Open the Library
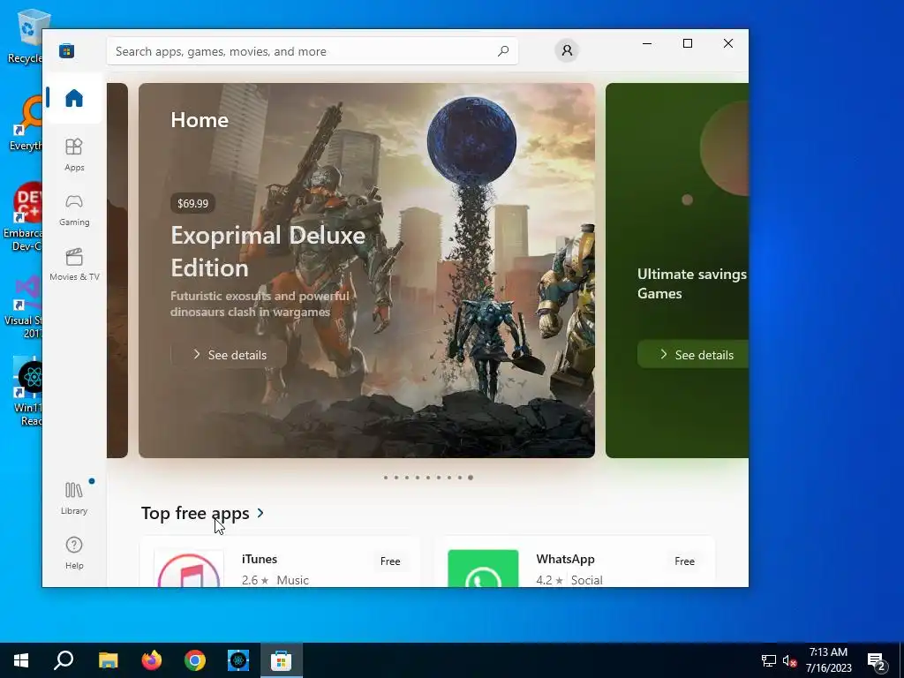This screenshot has width=904, height=678. pos(74,499)
